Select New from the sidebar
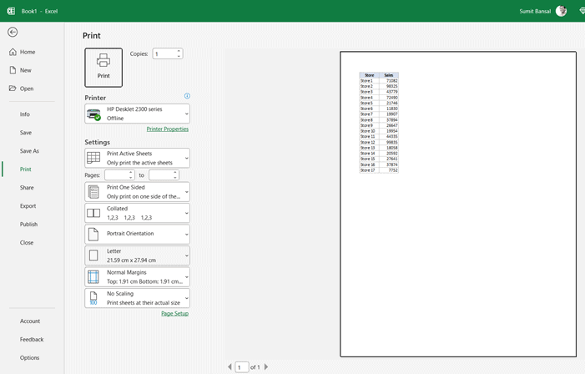This screenshot has width=585, height=374. tap(25, 70)
